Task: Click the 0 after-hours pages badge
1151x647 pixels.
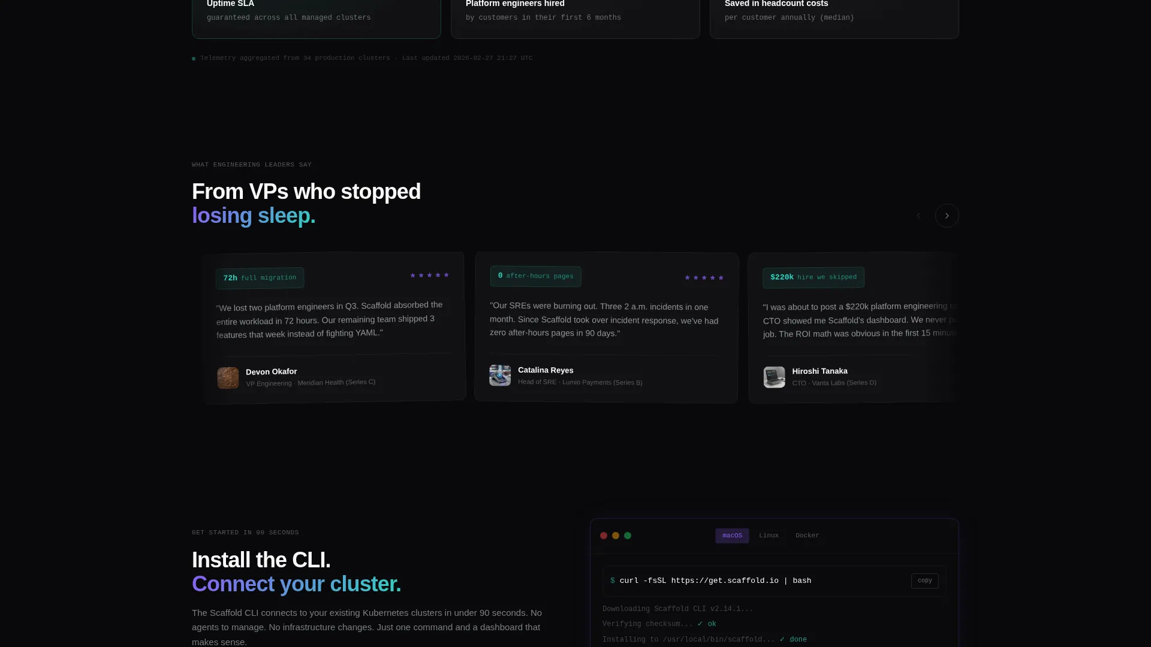Action: (x=535, y=276)
